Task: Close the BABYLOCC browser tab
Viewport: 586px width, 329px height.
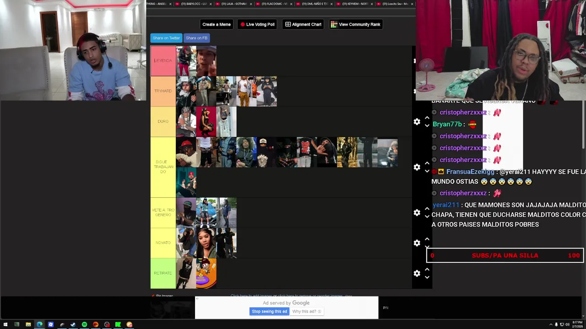Action: [x=211, y=4]
